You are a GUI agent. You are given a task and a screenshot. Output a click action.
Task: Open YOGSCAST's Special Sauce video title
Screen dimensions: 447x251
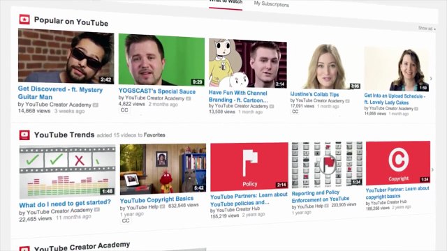(x=157, y=91)
